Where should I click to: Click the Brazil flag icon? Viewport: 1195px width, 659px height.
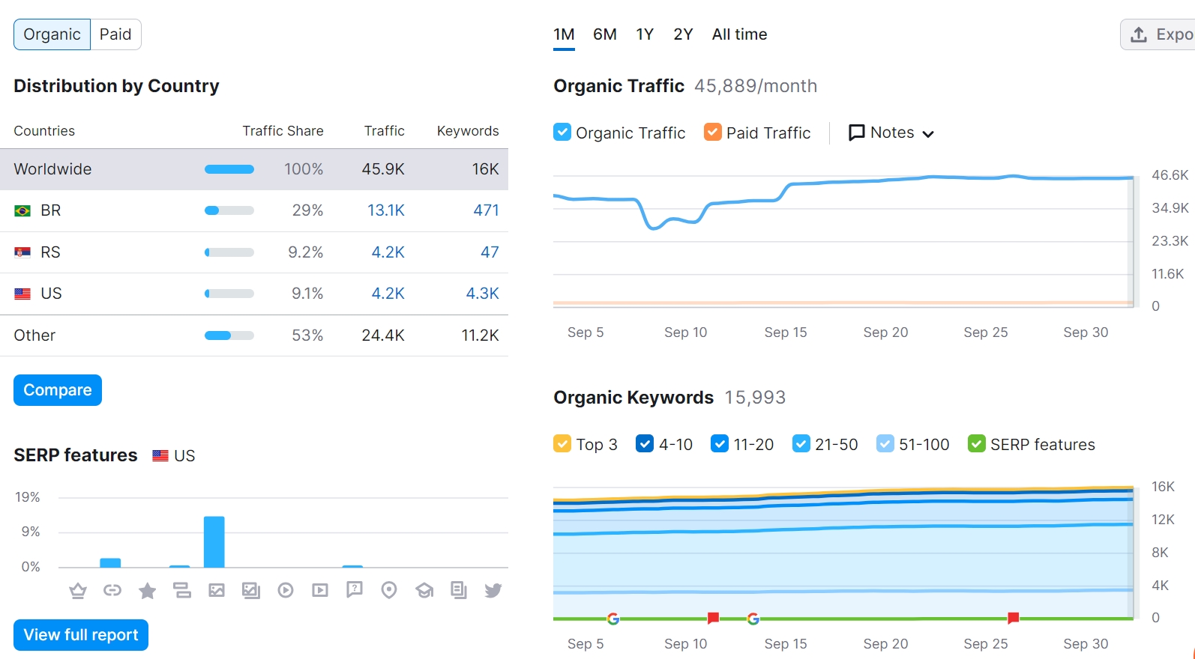pos(22,211)
